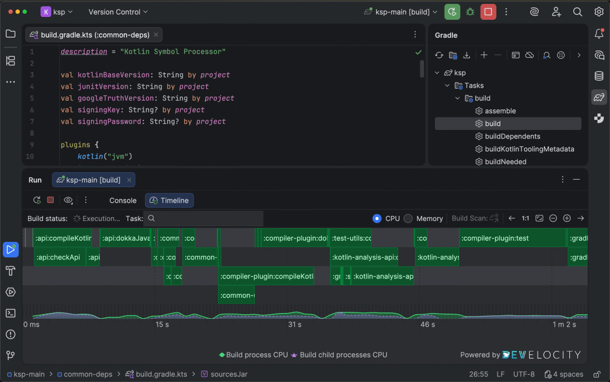This screenshot has width=610, height=382.
Task: Toggle Gradle offline mode icon
Action: pyautogui.click(x=529, y=55)
